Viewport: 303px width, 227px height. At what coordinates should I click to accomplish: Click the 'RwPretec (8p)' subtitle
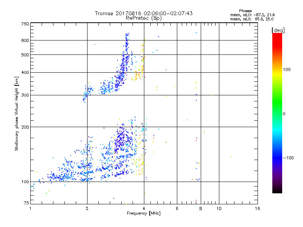pyautogui.click(x=144, y=18)
